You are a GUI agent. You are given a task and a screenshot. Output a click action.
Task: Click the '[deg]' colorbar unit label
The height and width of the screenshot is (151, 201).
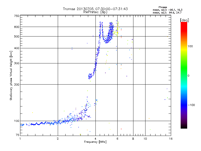pyautogui.click(x=184, y=20)
